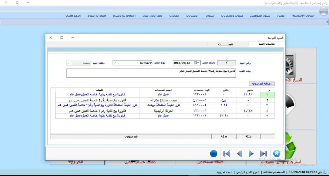Jump to the first journal entry
The width and height of the screenshot is (329, 176).
point(227,154)
